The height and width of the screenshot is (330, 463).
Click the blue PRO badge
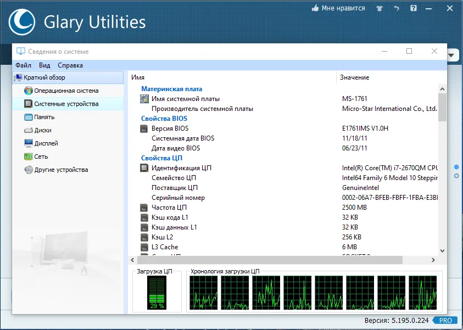click(x=445, y=321)
